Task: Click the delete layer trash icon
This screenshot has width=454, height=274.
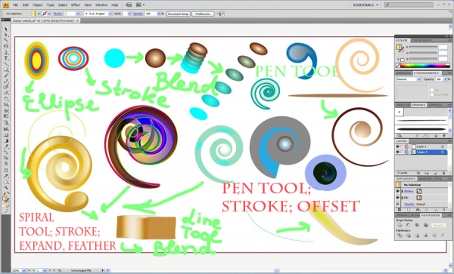Action: (x=444, y=173)
